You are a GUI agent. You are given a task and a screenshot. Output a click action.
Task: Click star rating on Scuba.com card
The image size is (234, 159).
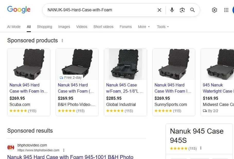(18, 111)
